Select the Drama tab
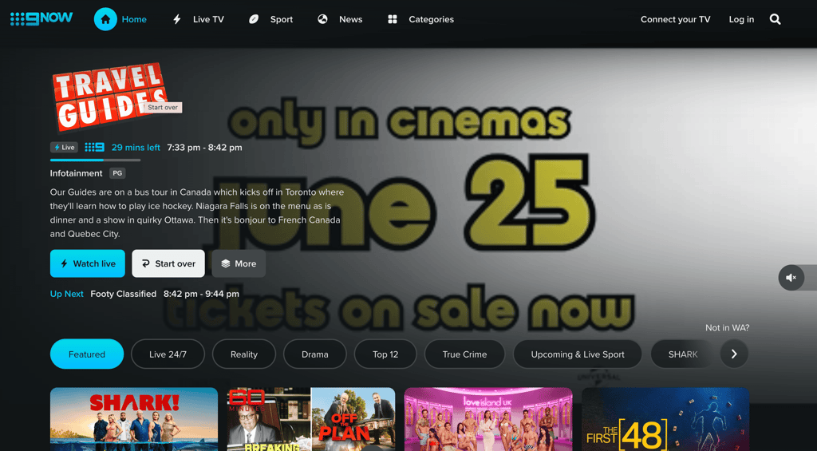817x451 pixels. pos(314,354)
